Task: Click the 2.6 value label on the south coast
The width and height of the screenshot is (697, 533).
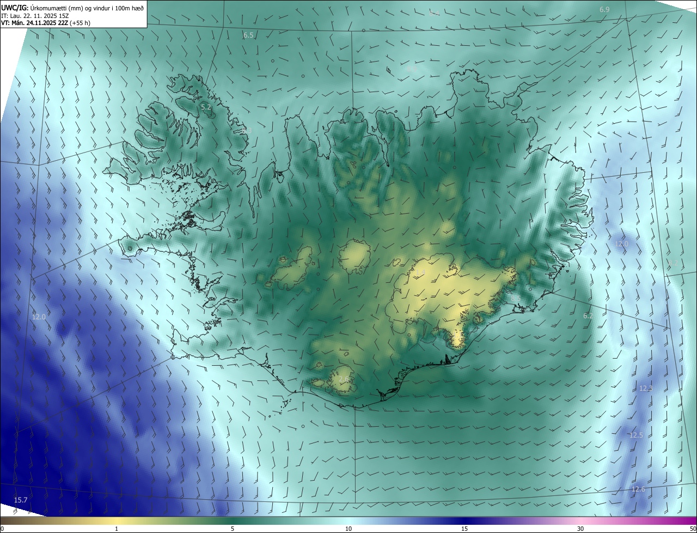Action: click(344, 379)
